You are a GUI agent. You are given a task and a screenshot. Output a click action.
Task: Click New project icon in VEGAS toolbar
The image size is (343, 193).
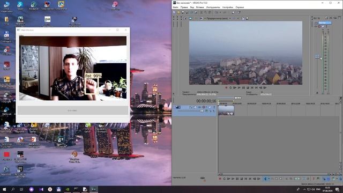174,12
